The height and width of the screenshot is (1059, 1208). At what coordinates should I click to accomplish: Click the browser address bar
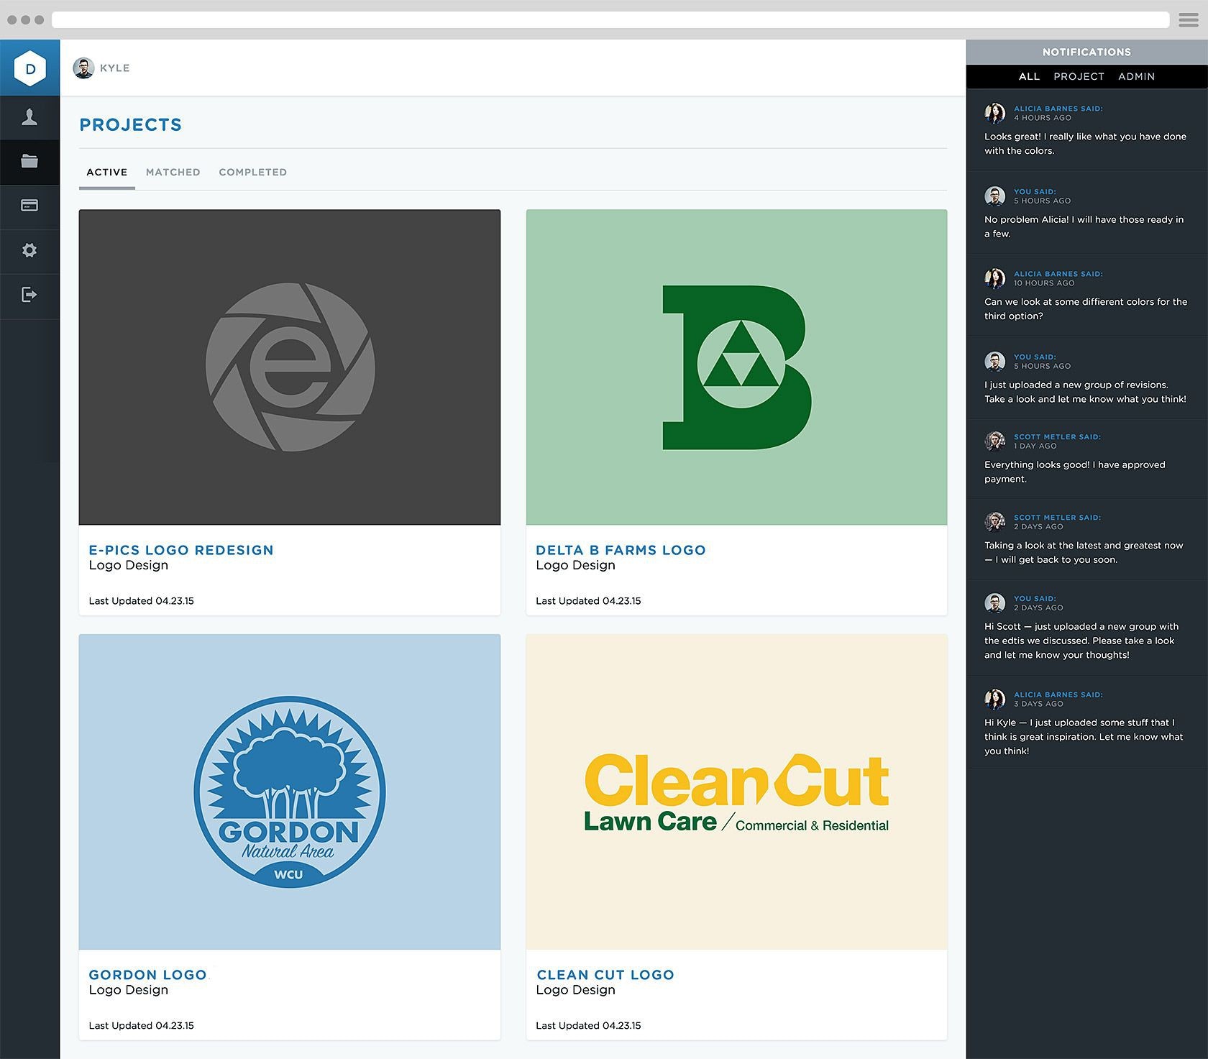(x=610, y=19)
